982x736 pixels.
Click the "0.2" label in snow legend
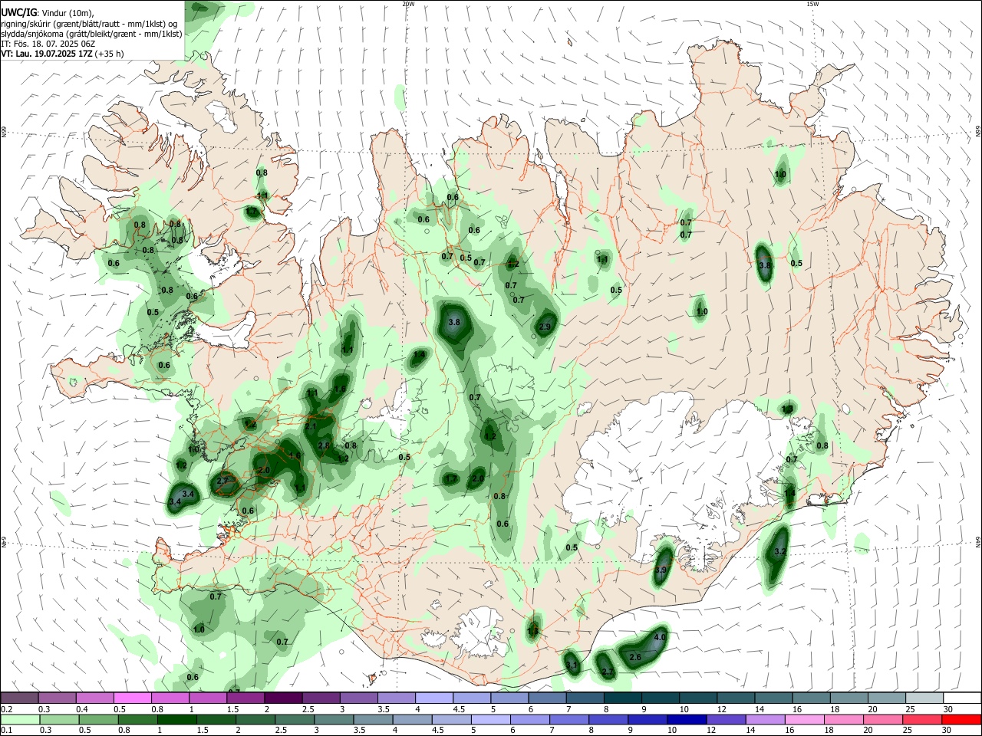point(7,709)
